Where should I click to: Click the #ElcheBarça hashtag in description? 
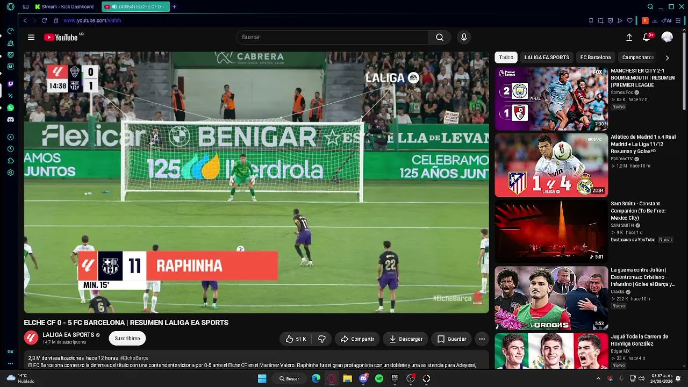(134, 358)
